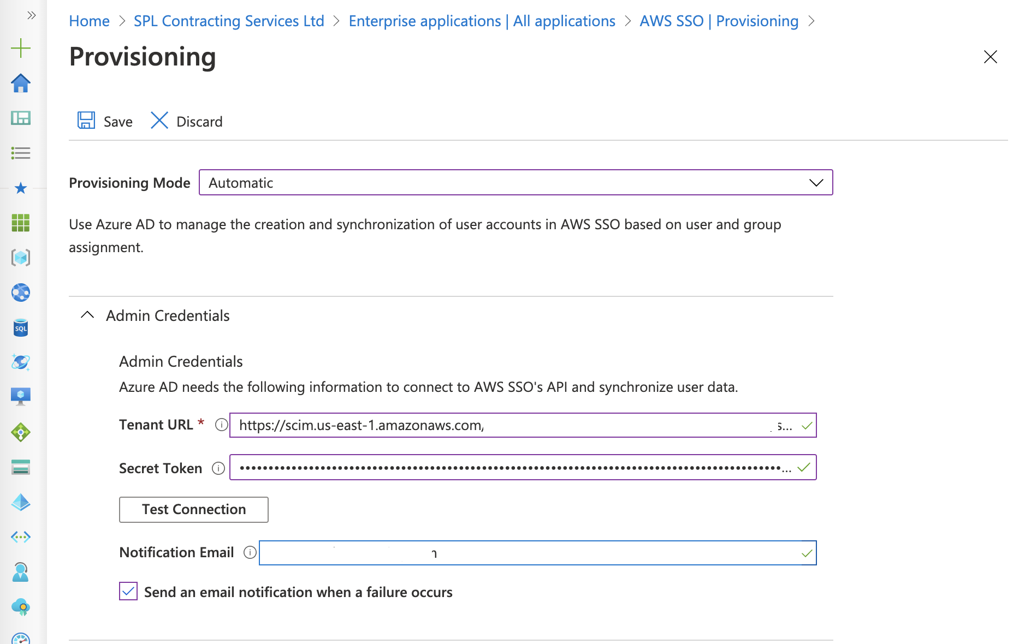
Task: Click the Save floppy disk icon
Action: point(86,121)
